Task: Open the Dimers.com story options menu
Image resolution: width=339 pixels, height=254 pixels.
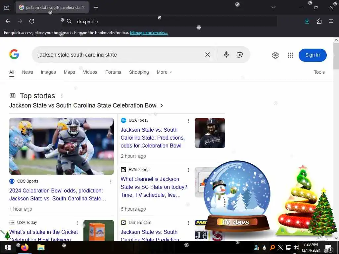Action: [188, 223]
